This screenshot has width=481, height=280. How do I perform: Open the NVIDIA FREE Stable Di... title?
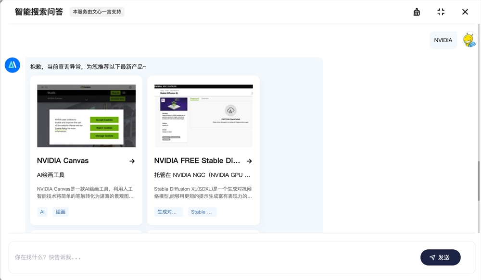[x=197, y=161]
